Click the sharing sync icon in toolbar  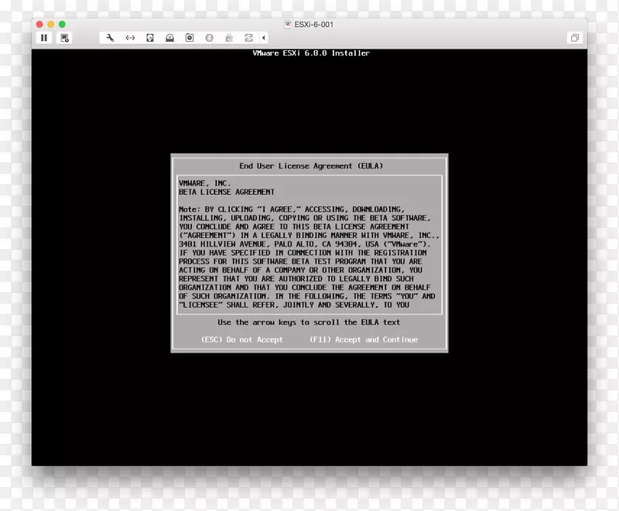[249, 37]
